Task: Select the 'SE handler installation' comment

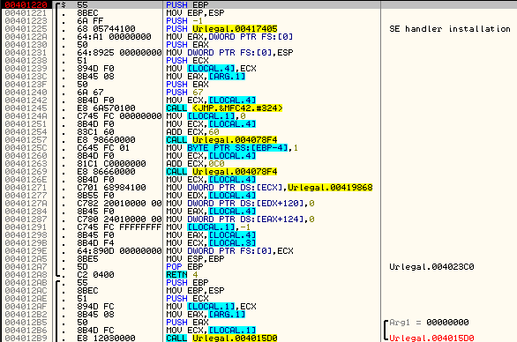Action: 450,29
